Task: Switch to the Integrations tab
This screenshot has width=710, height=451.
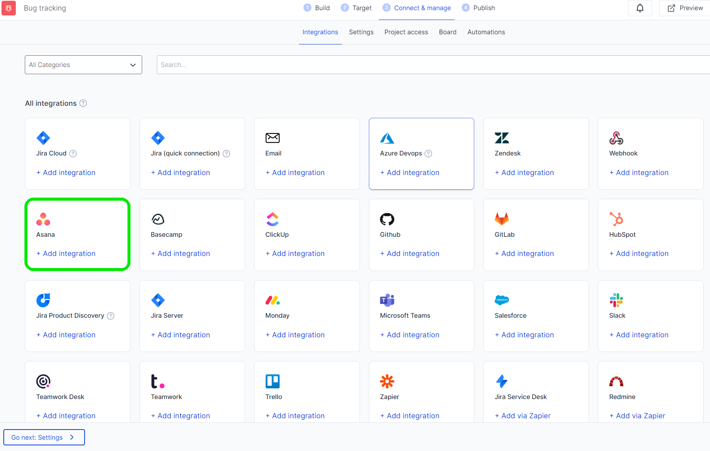Action: coord(320,32)
